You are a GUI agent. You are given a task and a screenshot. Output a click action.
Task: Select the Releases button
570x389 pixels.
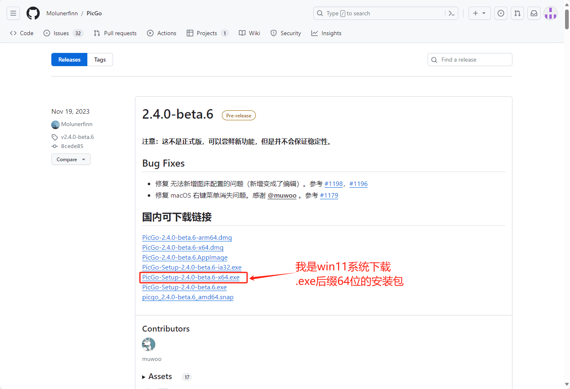pyautogui.click(x=69, y=60)
